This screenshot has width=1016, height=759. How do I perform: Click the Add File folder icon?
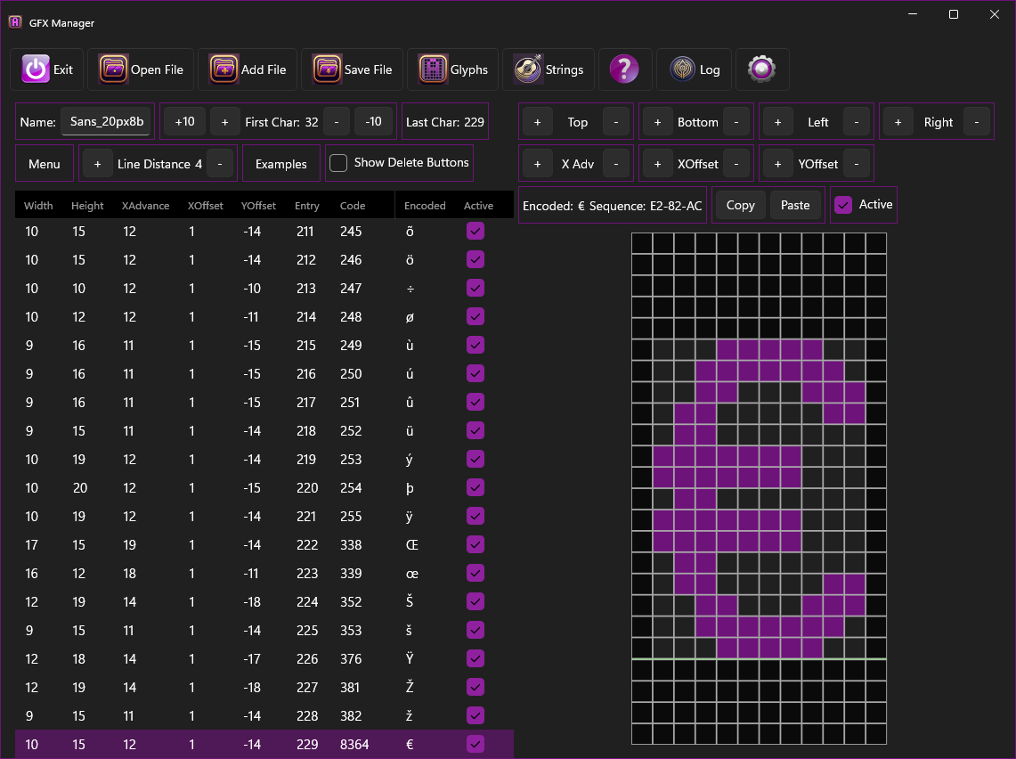(x=224, y=69)
